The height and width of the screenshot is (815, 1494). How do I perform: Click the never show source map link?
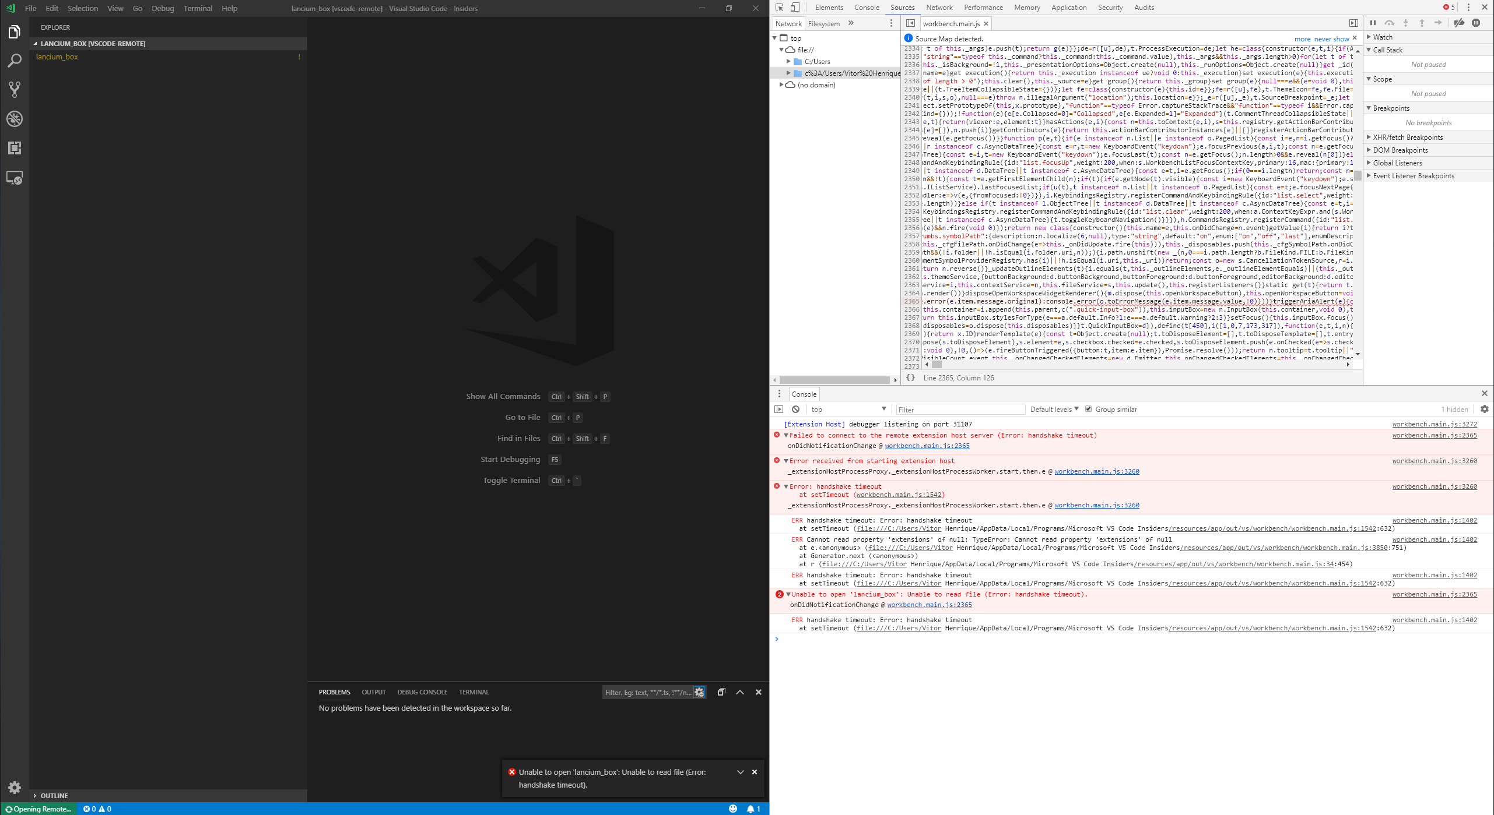(x=1331, y=38)
